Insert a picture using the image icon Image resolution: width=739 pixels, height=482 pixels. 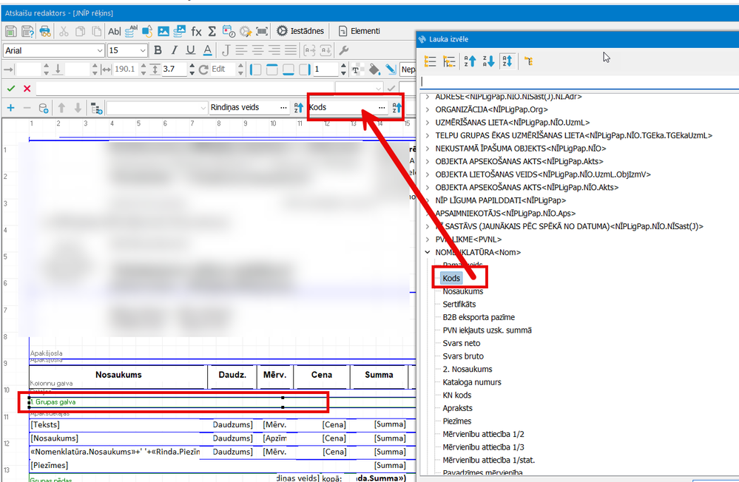pos(163,31)
